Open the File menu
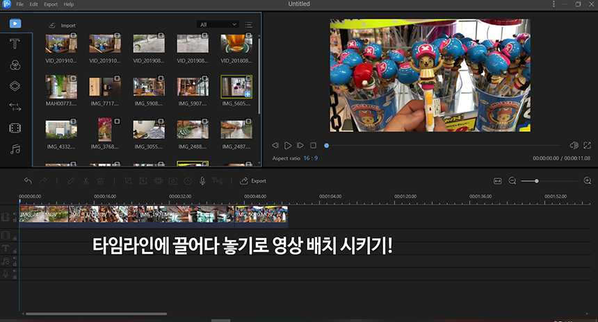 tap(20, 4)
